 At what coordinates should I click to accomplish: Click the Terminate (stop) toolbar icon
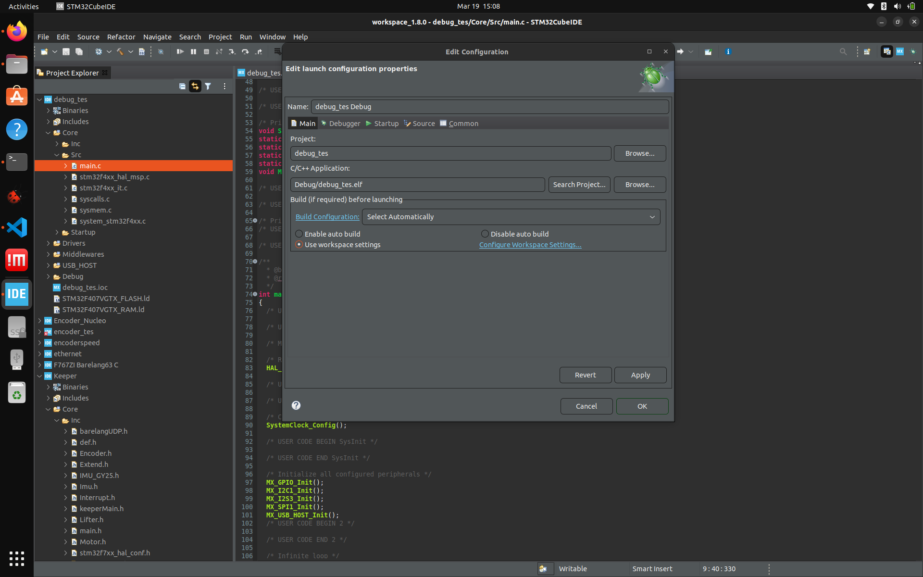coord(206,51)
